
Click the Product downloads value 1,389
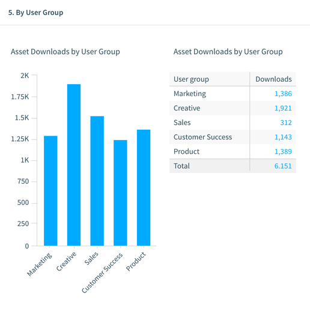click(283, 151)
